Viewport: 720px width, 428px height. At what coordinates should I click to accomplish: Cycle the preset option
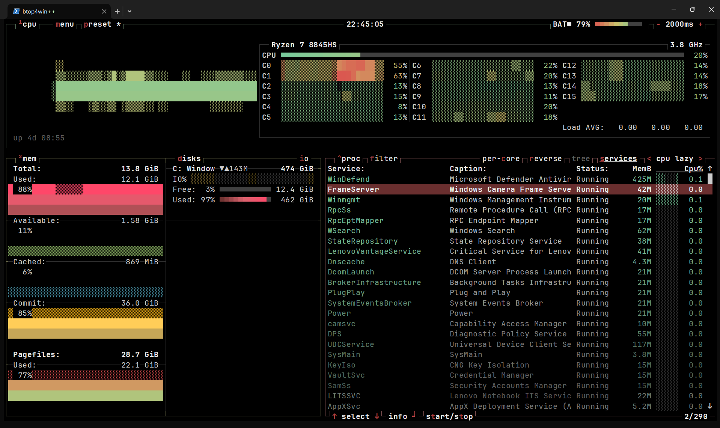point(98,24)
